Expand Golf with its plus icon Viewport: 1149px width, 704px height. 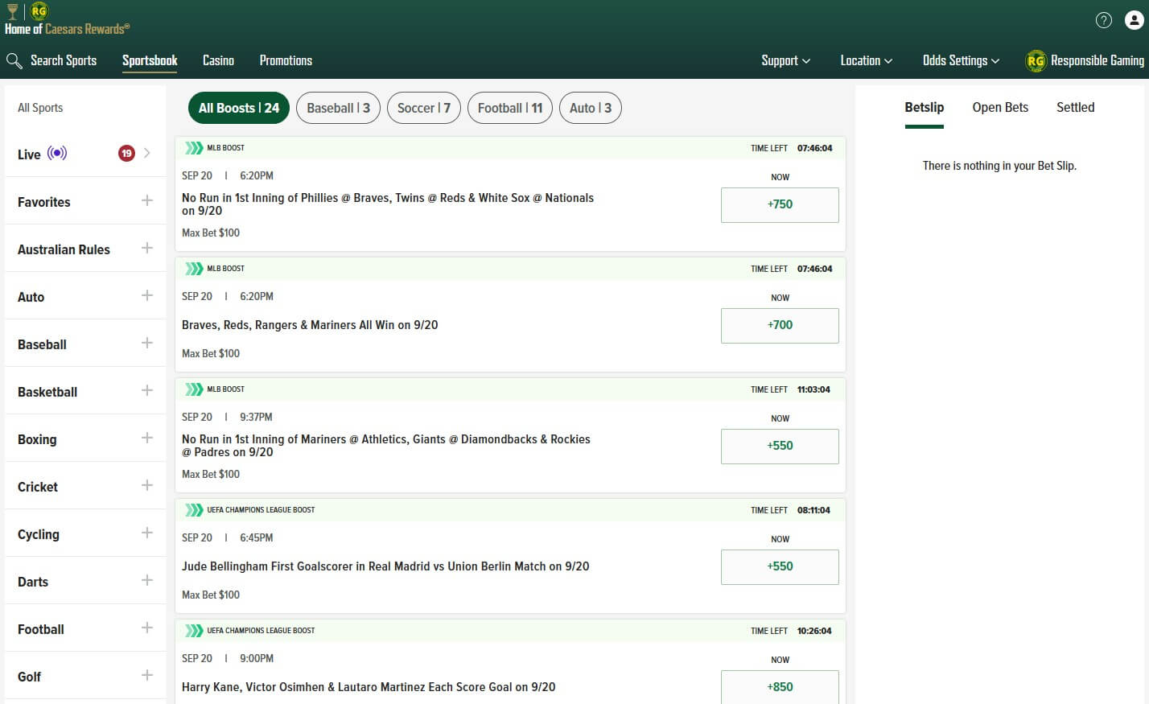click(147, 675)
